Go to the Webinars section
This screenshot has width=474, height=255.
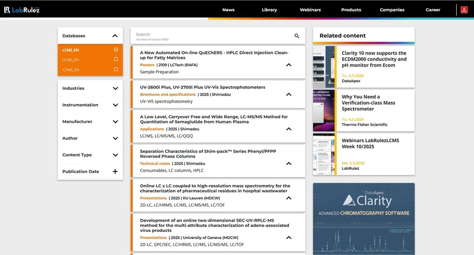click(310, 10)
